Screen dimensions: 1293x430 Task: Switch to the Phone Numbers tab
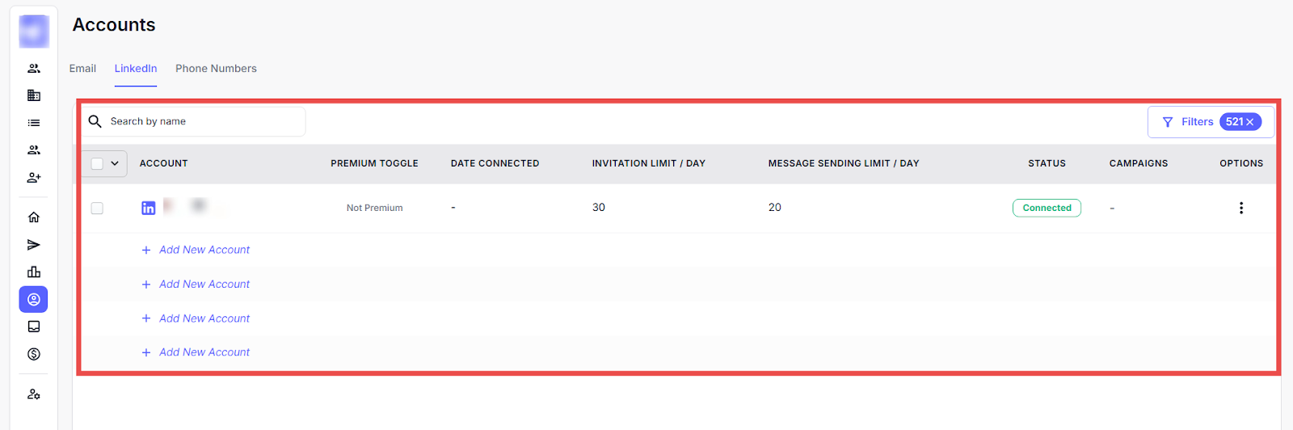pos(216,69)
